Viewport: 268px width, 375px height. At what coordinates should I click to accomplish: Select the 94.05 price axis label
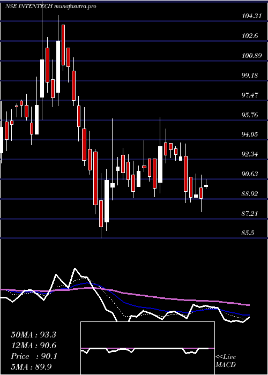point(250,134)
